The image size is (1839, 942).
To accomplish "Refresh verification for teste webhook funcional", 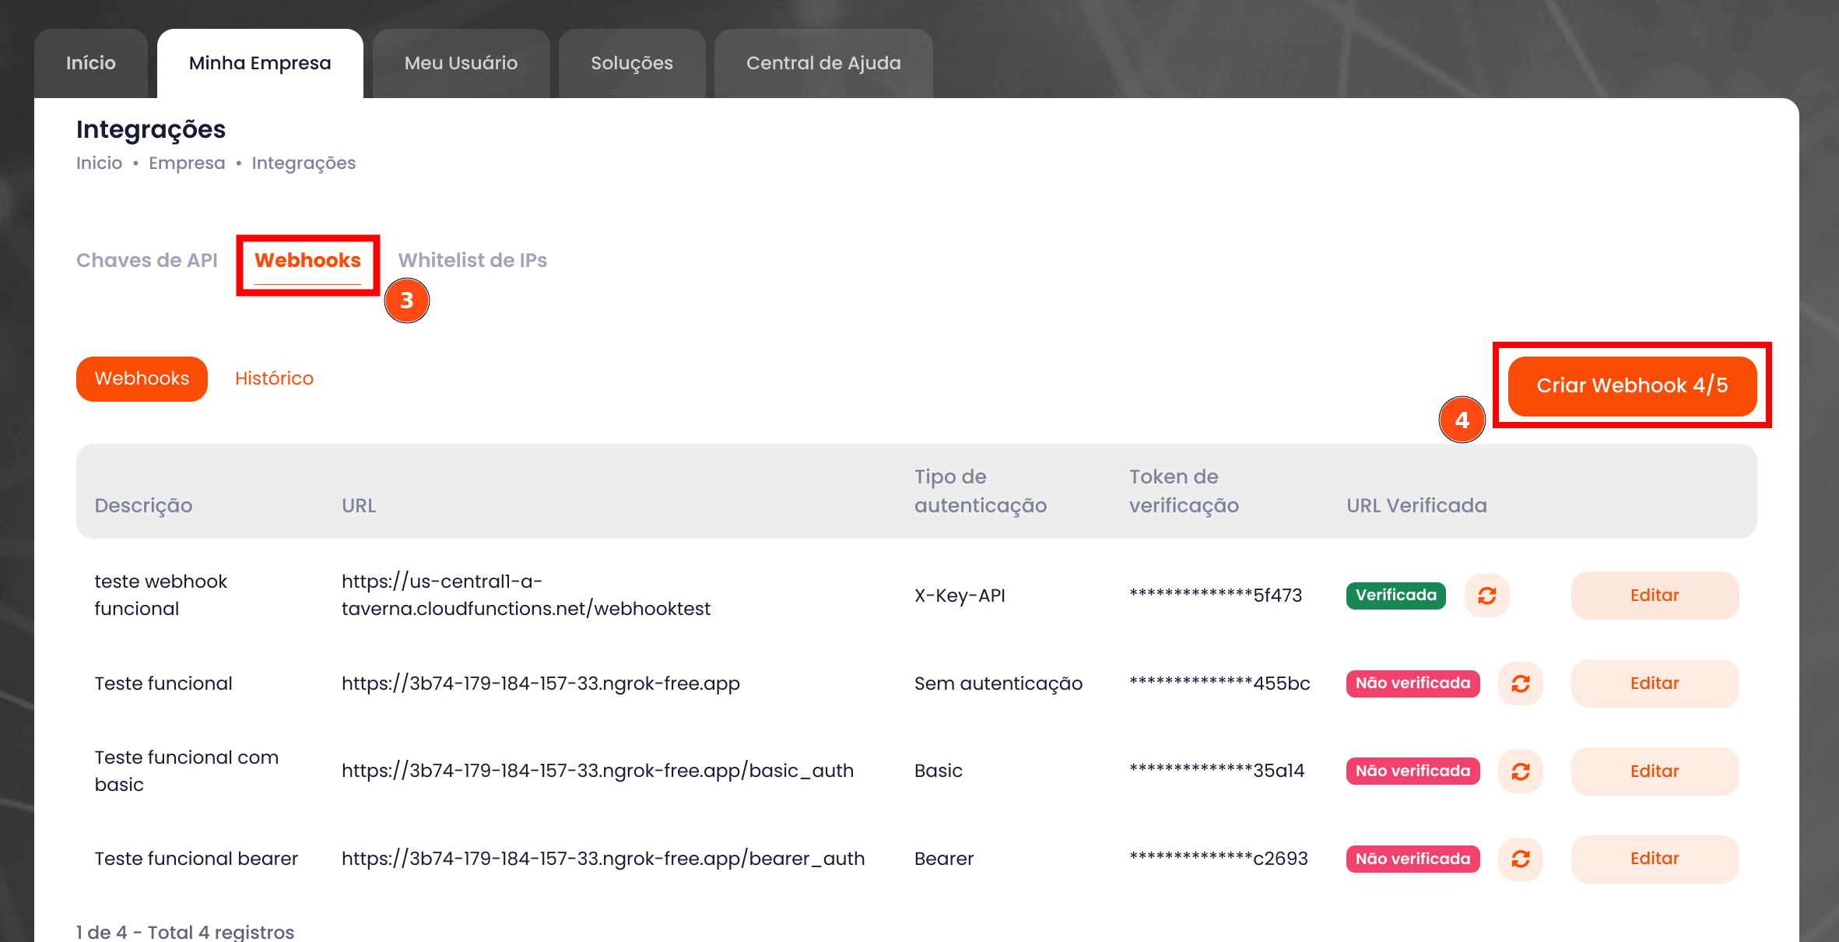I will [1486, 596].
